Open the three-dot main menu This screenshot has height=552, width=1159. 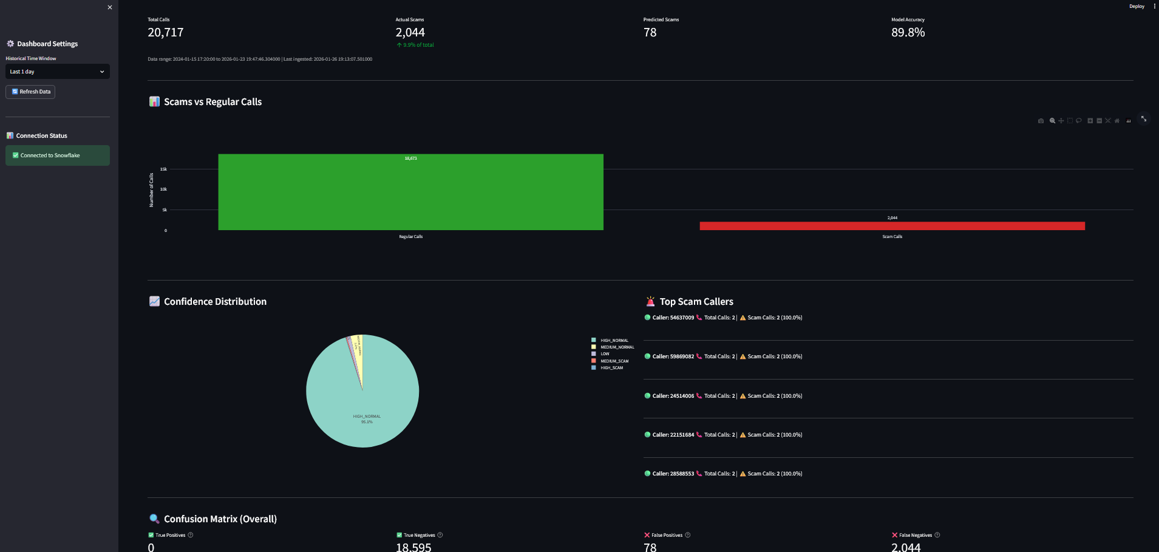[x=1154, y=7]
